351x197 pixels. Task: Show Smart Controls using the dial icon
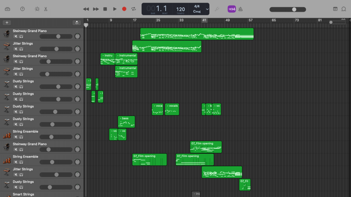pos(37,9)
